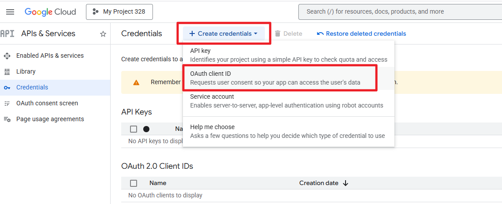Open the hamburger navigation menu

[10, 12]
